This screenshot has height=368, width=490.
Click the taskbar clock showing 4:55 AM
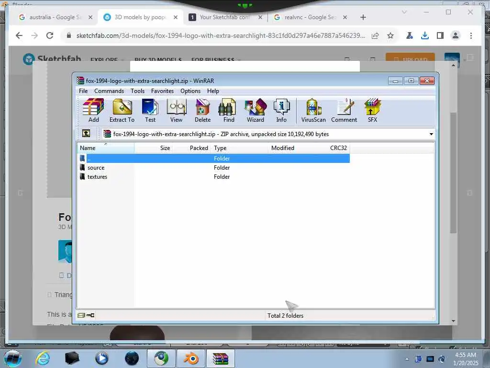pos(466,358)
